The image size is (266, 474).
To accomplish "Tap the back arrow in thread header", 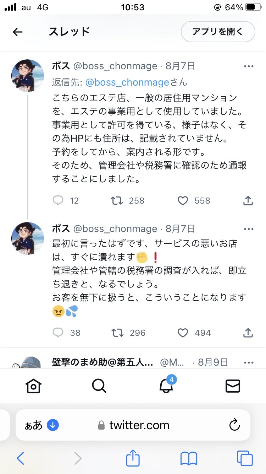I will (x=17, y=32).
